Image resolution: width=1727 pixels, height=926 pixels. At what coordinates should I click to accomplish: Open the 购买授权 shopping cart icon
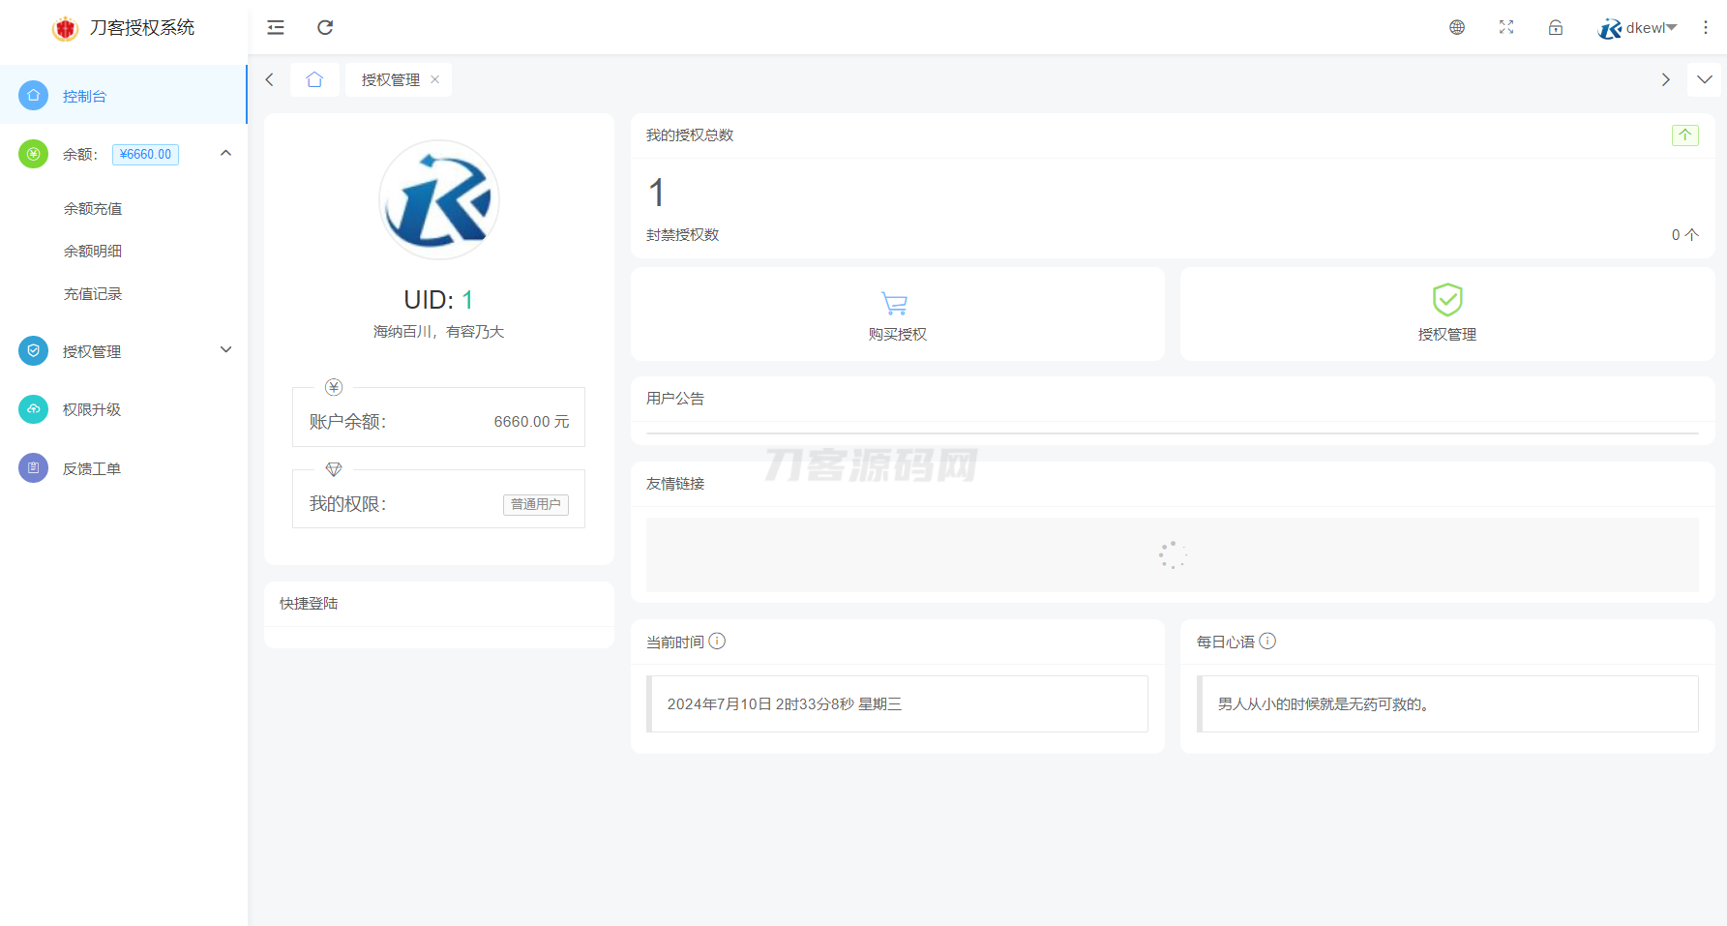pyautogui.click(x=894, y=302)
